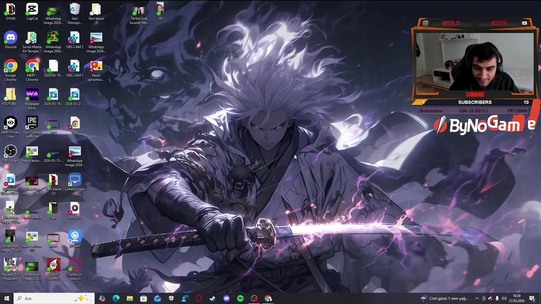541x304 pixels.
Task: Select the OBS CAM 1 file
Action: click(75, 69)
